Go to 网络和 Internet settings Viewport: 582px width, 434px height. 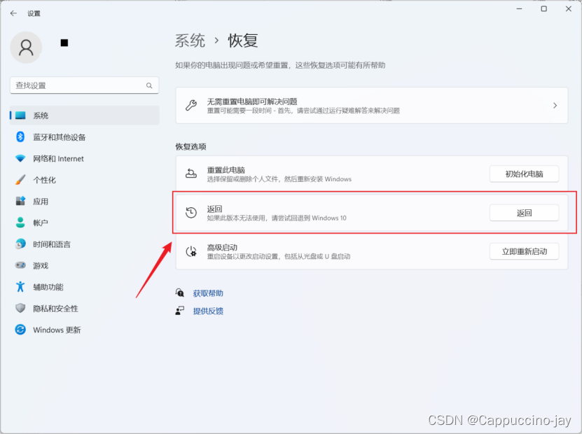coord(85,158)
